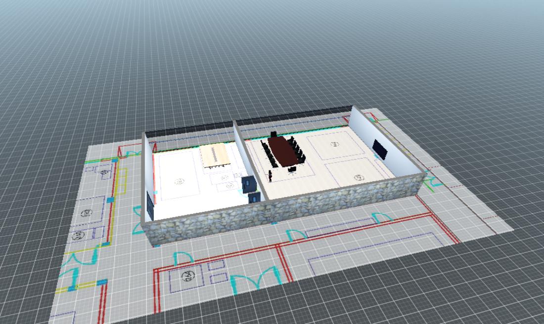544x324 pixels.
Task: Select the black chair at the table's far end
Action: [273, 134]
